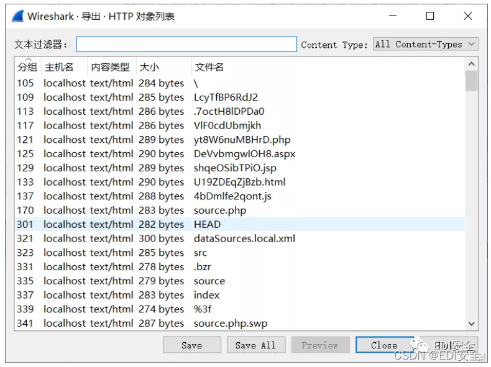Select row with filename .bzr
The image size is (491, 367).
(x=239, y=267)
